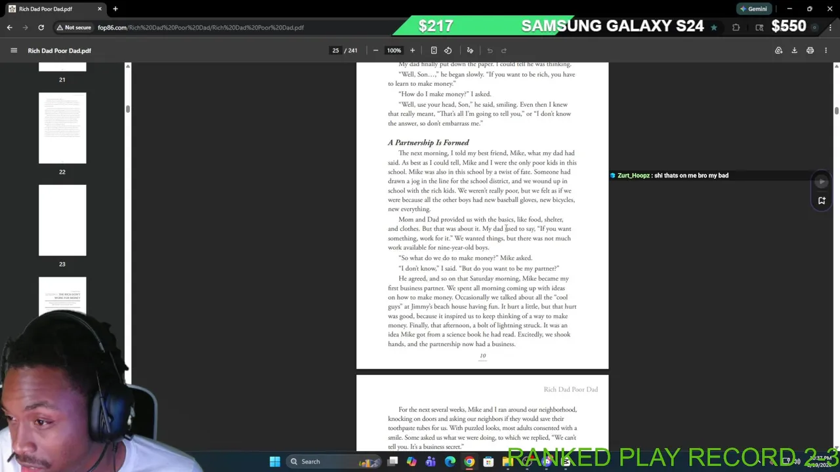Click the PDF redo arrow
The width and height of the screenshot is (840, 472).
tap(504, 50)
